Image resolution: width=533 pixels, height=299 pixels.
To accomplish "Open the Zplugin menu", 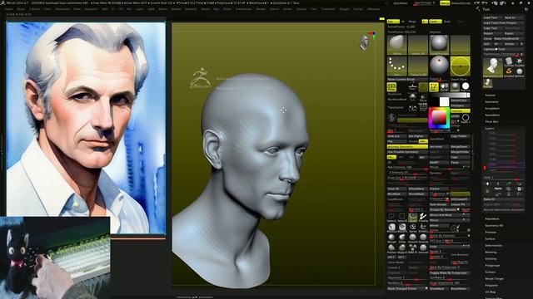I will coord(344,9).
